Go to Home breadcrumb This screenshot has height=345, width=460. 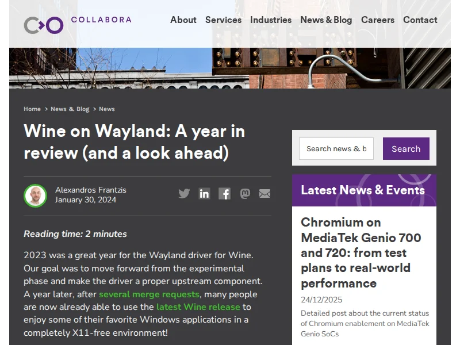pyautogui.click(x=32, y=109)
